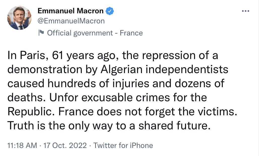Open the three-dot more options menu
Image resolution: width=259 pixels, height=156 pixels.
pyautogui.click(x=245, y=11)
